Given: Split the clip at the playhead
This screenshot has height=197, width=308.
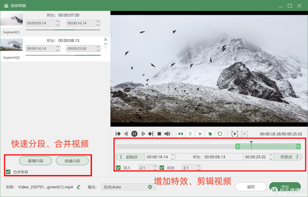Looking at the screenshot, I should 181,134.
